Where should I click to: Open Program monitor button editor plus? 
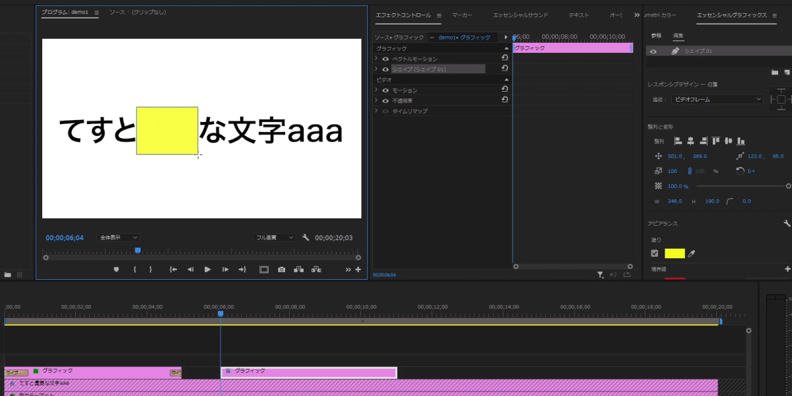click(358, 269)
